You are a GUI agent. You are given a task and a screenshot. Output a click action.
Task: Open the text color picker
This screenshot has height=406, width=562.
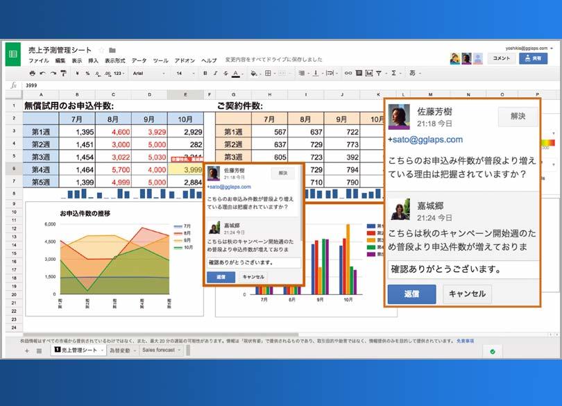point(236,73)
